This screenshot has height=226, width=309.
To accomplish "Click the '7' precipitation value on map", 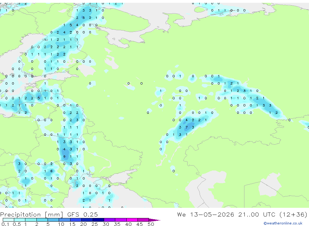I will coord(186,127).
